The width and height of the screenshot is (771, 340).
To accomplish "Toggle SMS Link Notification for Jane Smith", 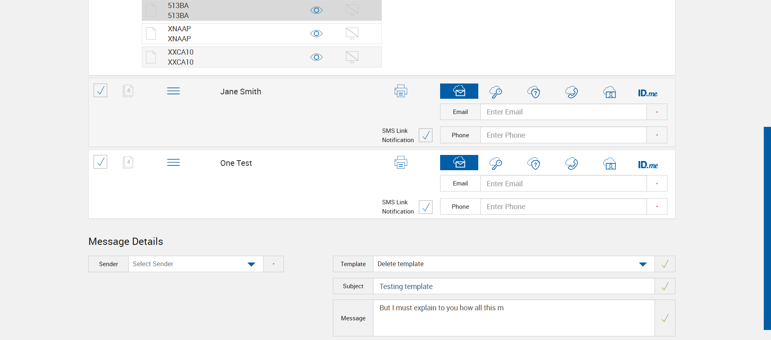I will [425, 135].
